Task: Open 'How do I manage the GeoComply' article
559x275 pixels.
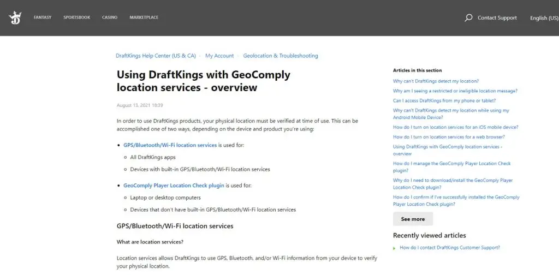Action: 451,167
